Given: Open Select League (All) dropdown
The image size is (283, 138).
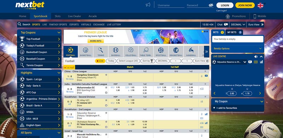Looking at the screenshot, I should point(128,61).
